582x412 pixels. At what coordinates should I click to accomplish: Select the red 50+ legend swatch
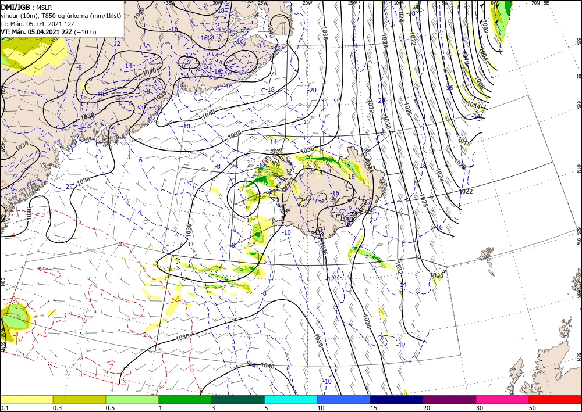555,399
